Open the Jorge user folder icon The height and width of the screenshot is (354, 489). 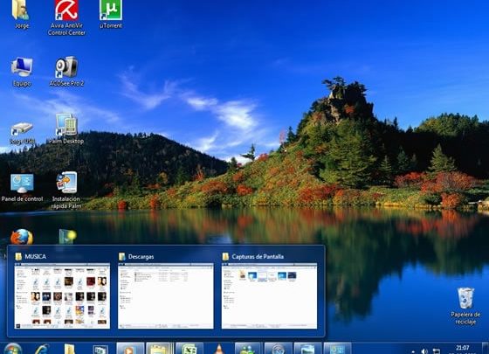[x=21, y=14]
